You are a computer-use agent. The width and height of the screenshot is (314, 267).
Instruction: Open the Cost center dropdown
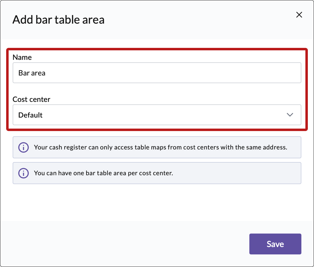coord(156,115)
